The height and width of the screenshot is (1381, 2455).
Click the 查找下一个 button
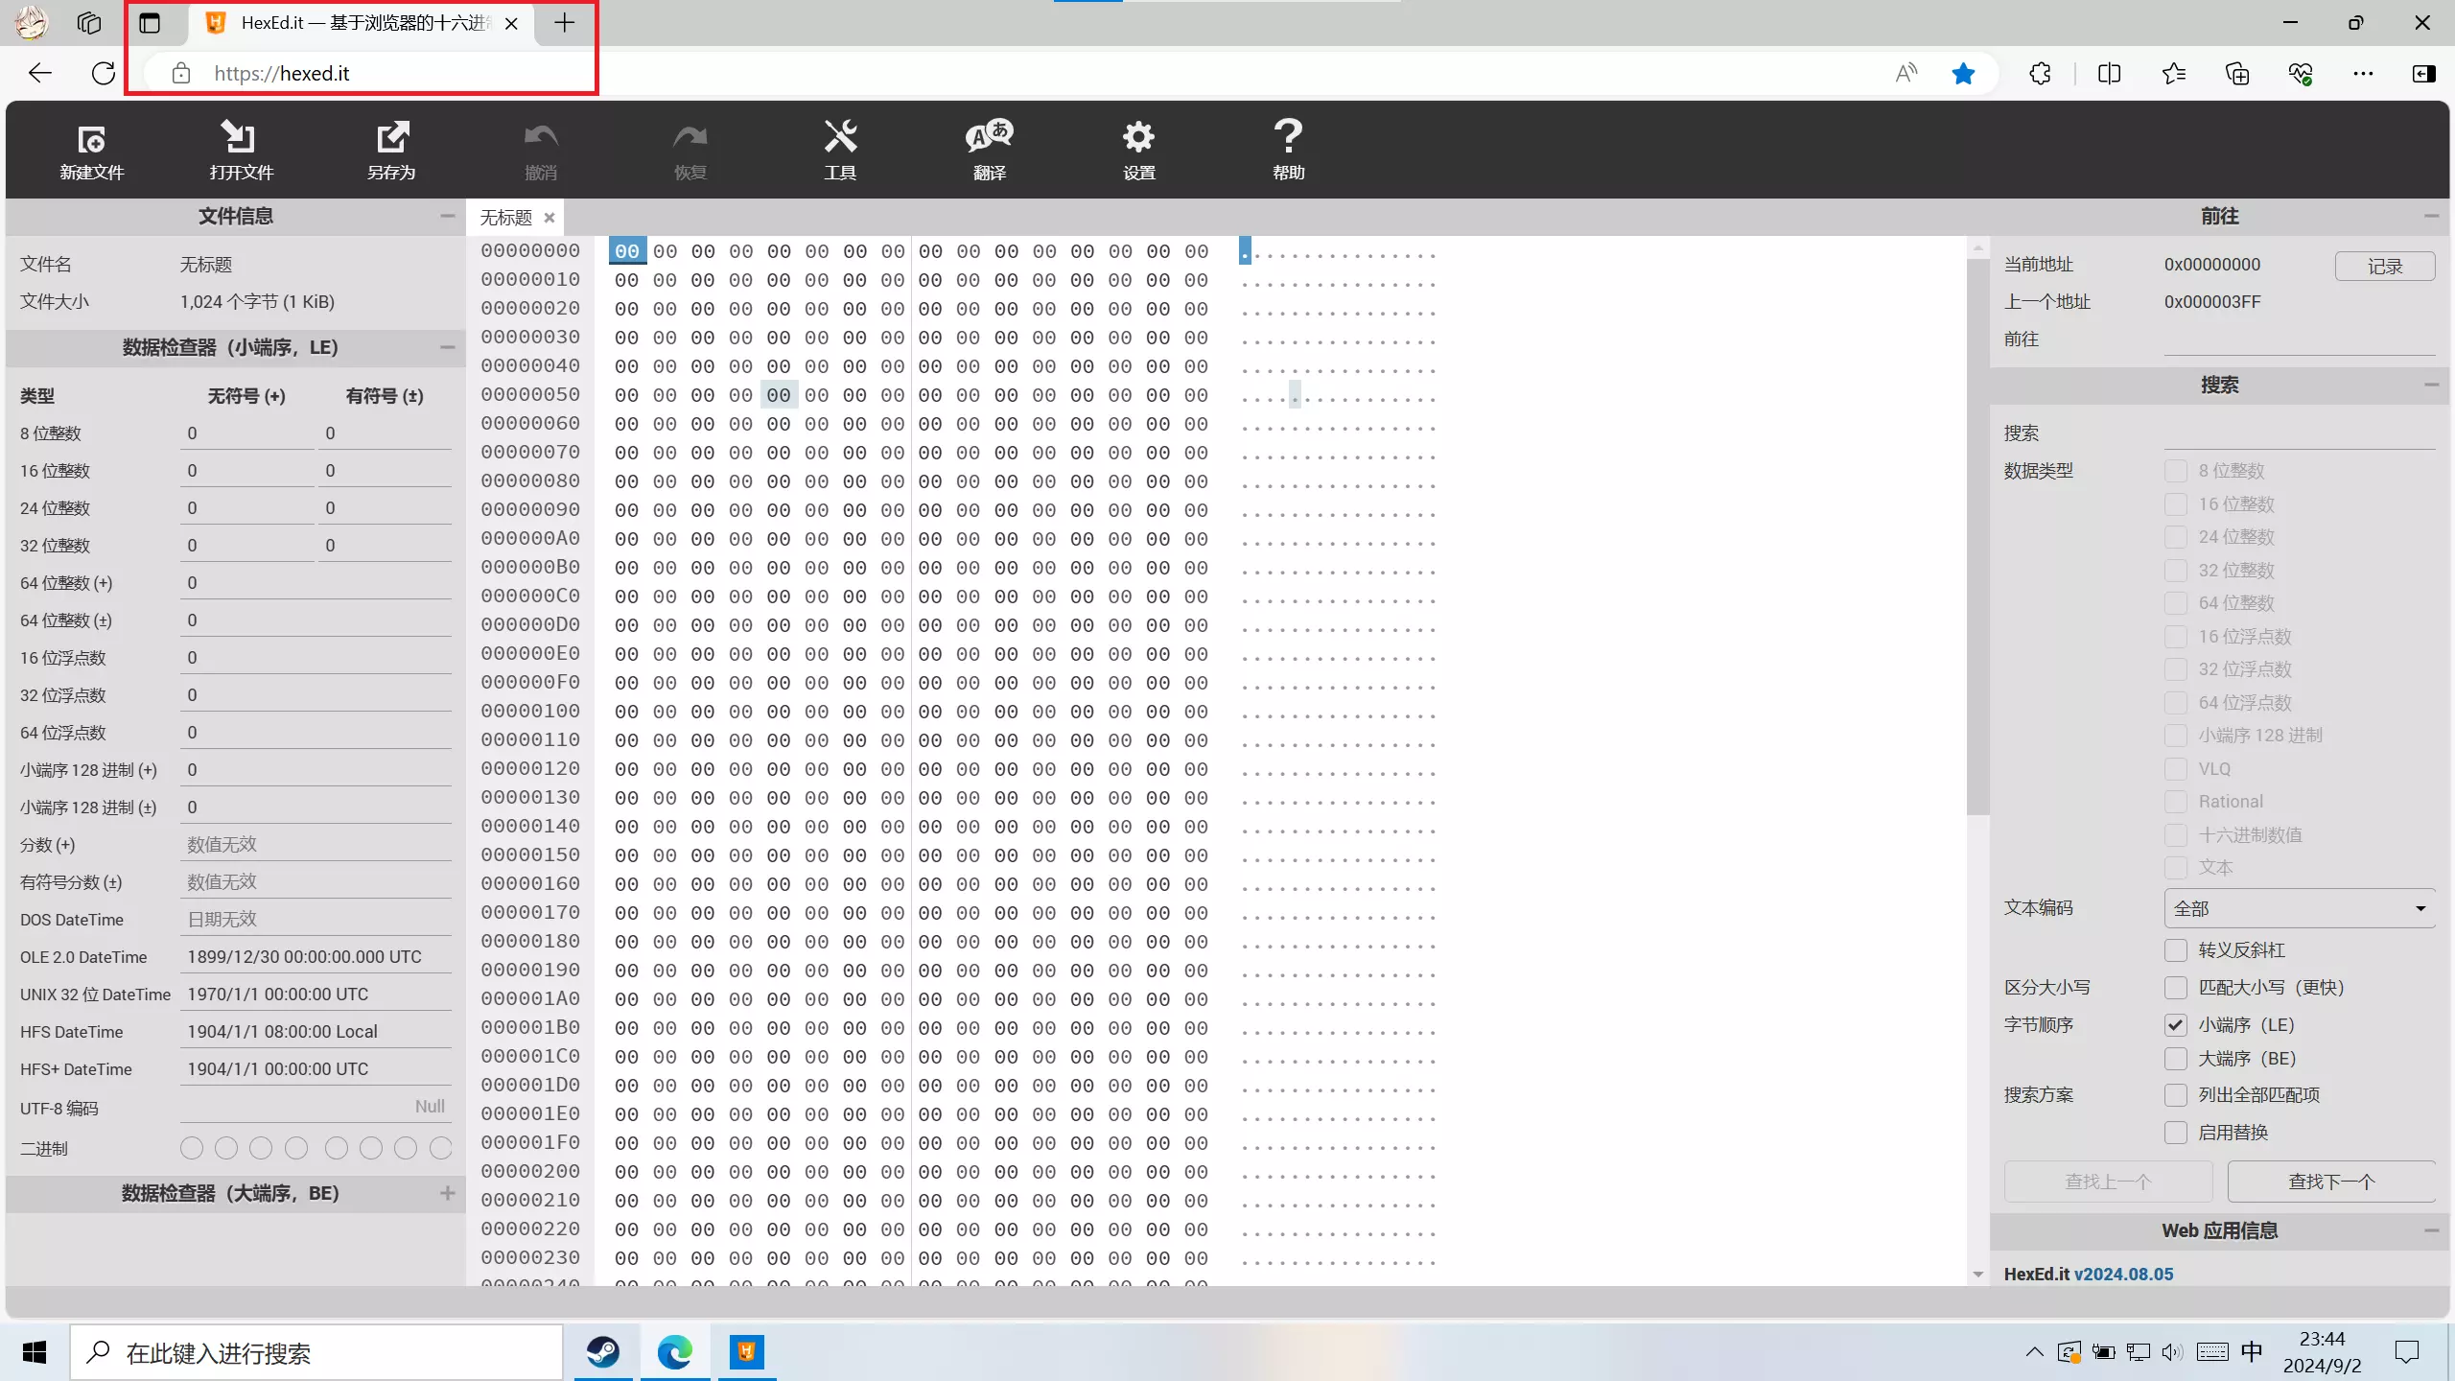[x=2331, y=1182]
